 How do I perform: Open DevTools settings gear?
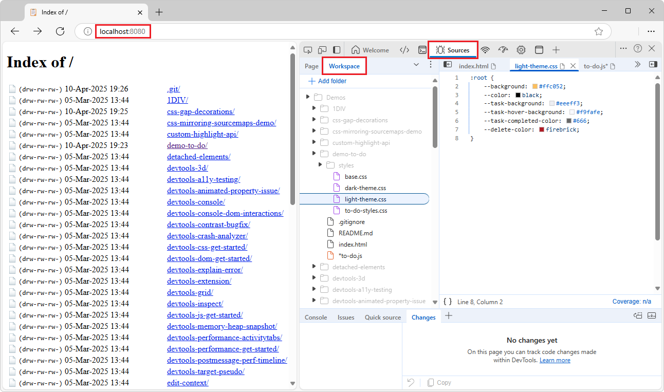click(x=521, y=50)
